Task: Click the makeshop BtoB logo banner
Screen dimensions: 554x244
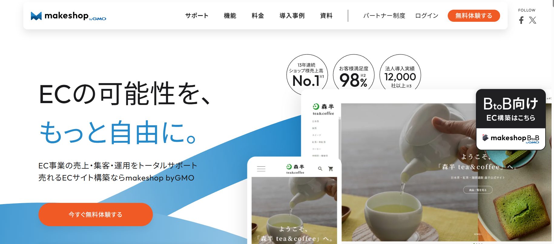Action: [x=511, y=138]
